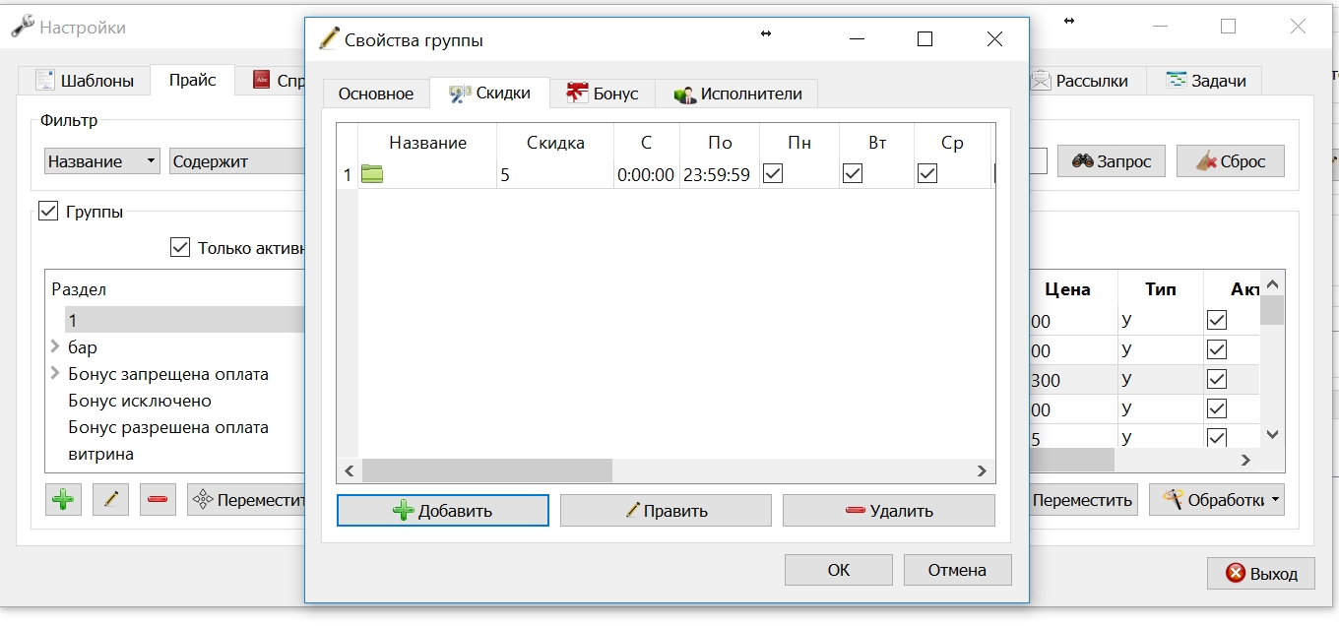Click the green plus icon under the Раздел list
This screenshot has width=1339, height=626.
(x=63, y=500)
